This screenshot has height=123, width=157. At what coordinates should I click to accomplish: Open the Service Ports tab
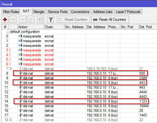pos(58,12)
